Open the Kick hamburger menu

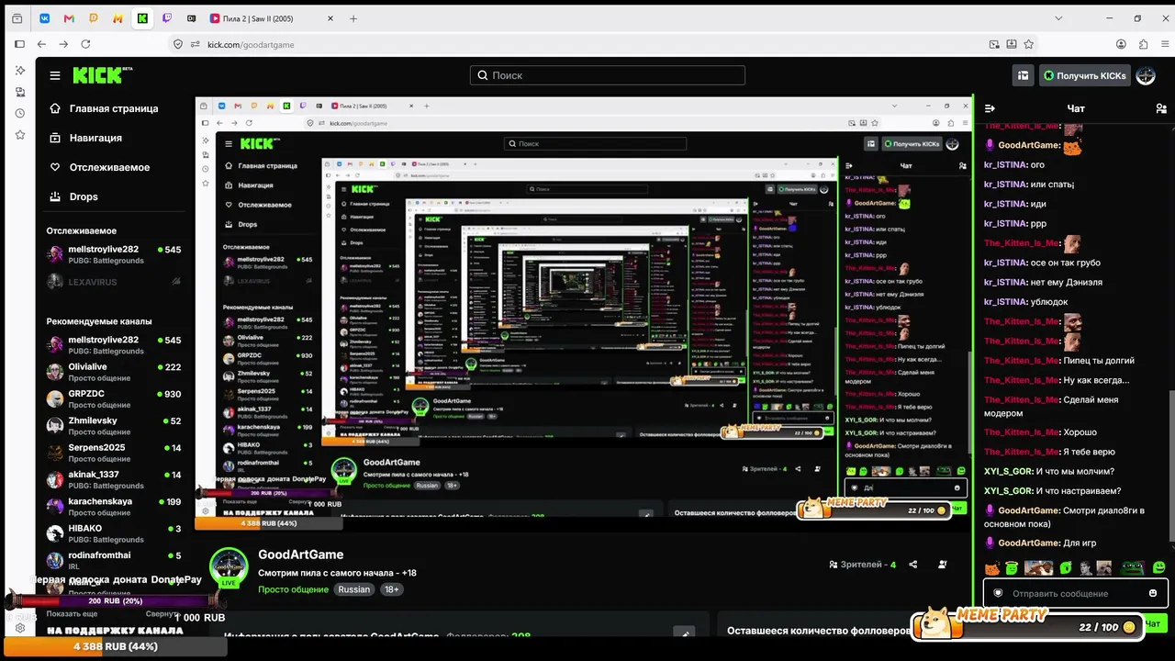[55, 75]
